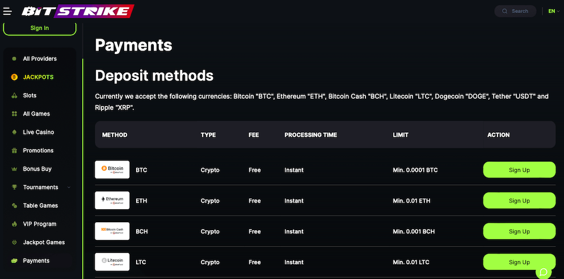Click the Search field
The width and height of the screenshot is (564, 279).
[x=515, y=11]
